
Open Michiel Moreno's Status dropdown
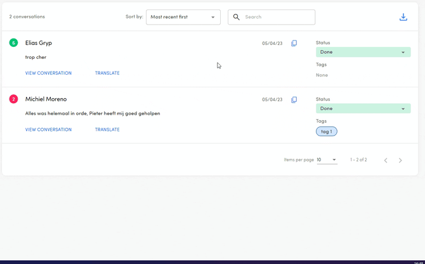(x=363, y=108)
